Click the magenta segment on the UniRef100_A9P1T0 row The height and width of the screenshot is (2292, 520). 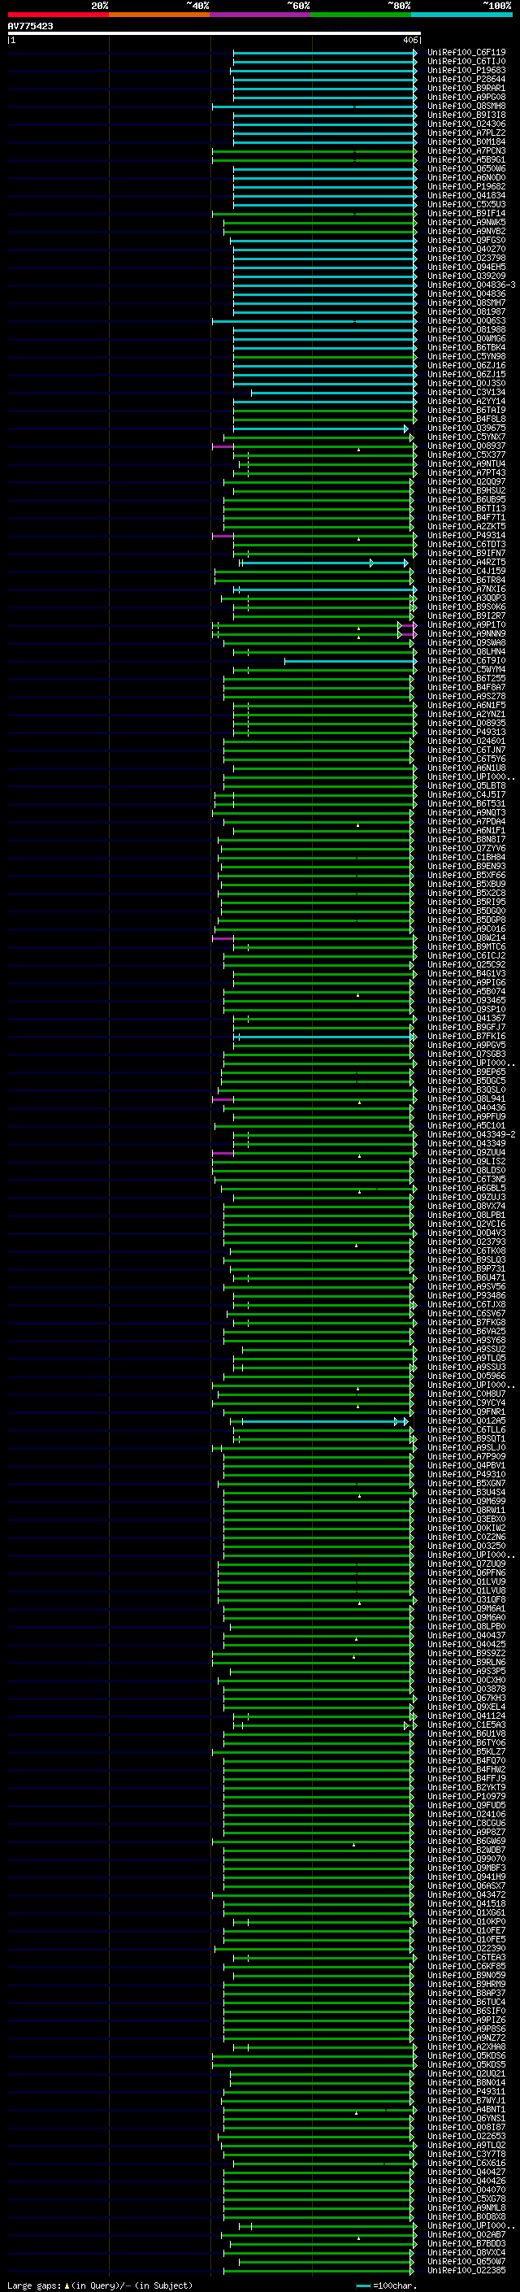pos(408,625)
